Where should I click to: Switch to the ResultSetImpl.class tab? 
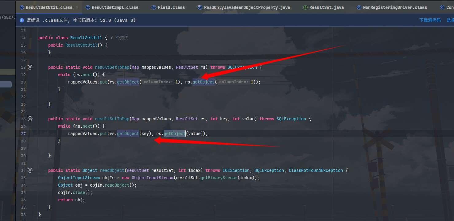pyautogui.click(x=115, y=7)
